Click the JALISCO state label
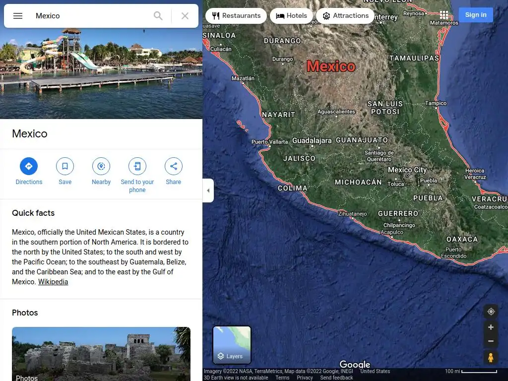This screenshot has height=381, width=508. pyautogui.click(x=299, y=158)
